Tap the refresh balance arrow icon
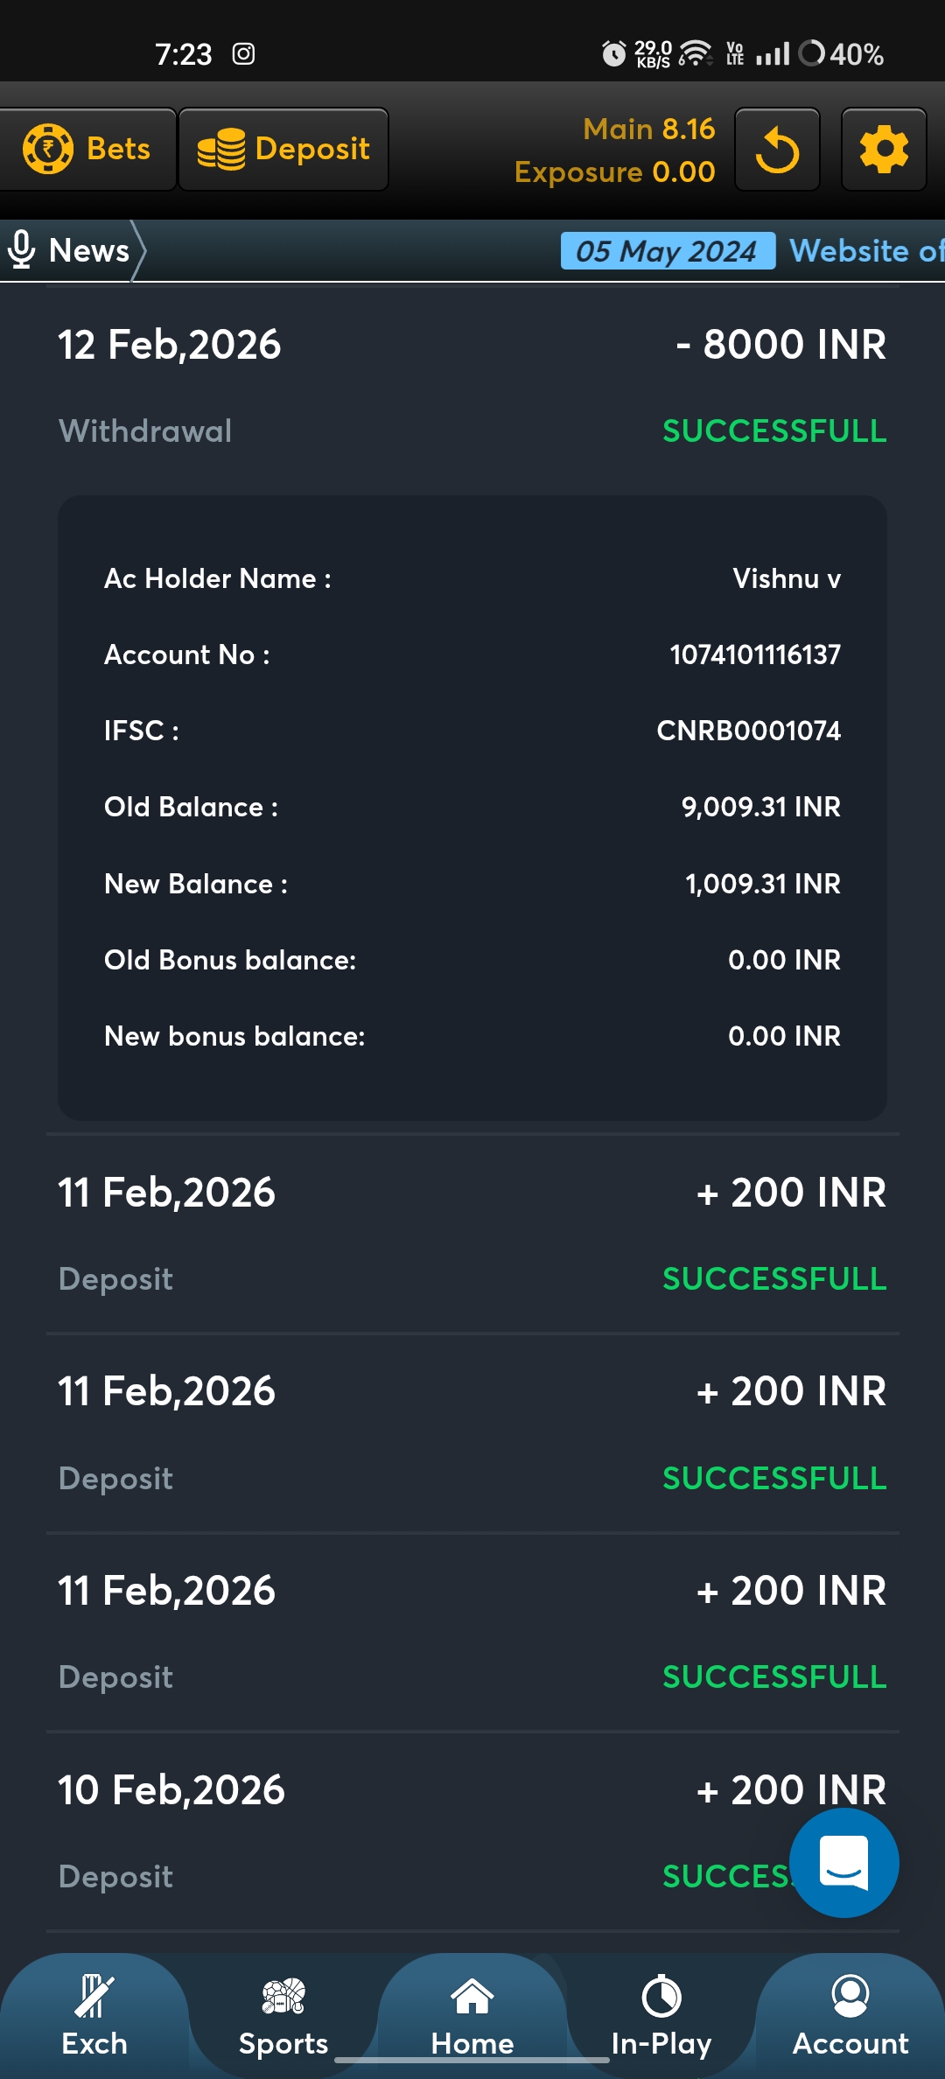The width and height of the screenshot is (945, 2079). 777,150
